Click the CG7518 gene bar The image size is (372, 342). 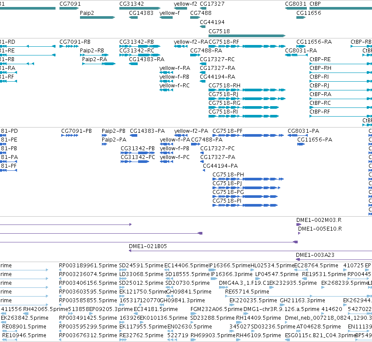(247, 36)
